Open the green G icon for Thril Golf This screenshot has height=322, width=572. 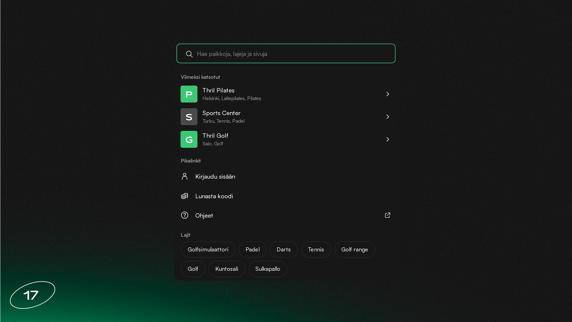[x=189, y=139]
